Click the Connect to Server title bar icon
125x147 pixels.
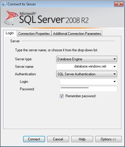(4, 4)
